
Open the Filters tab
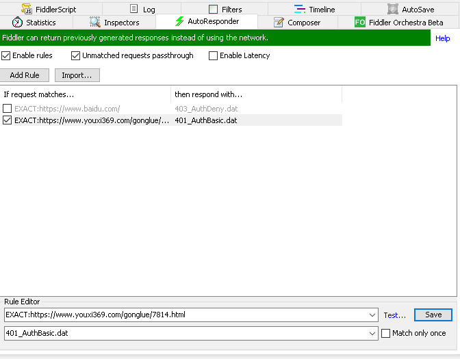225,9
